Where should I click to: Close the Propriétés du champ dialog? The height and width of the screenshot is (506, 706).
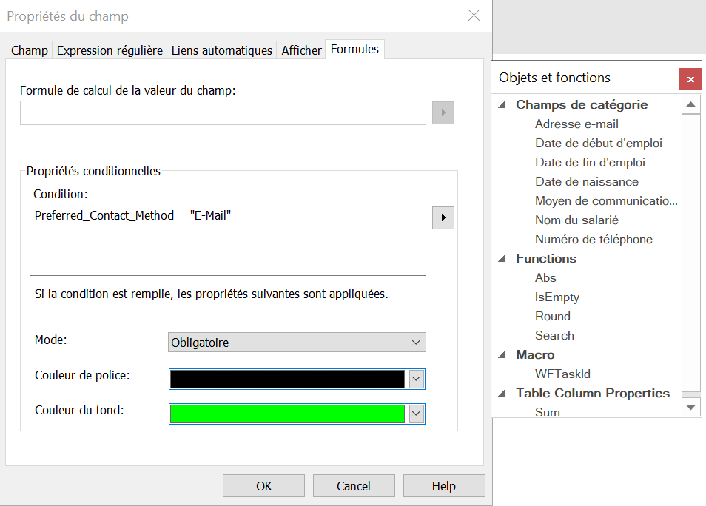(474, 16)
